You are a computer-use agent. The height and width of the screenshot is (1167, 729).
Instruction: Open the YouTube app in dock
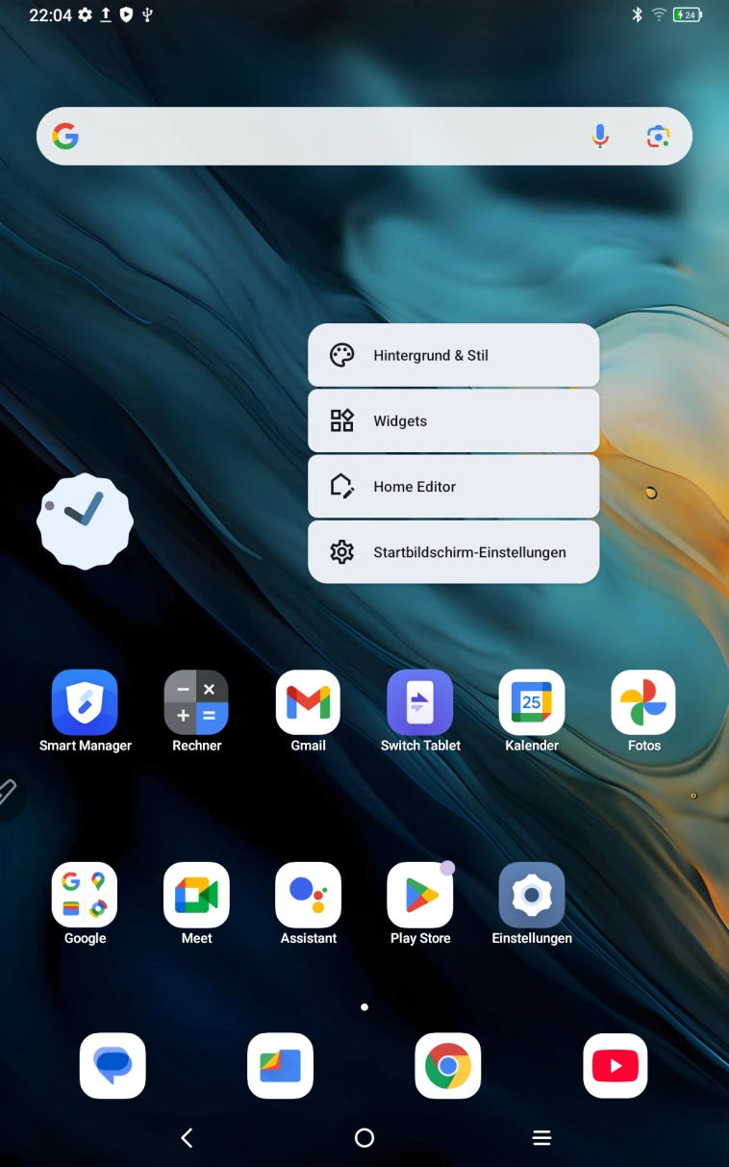[x=616, y=1066]
